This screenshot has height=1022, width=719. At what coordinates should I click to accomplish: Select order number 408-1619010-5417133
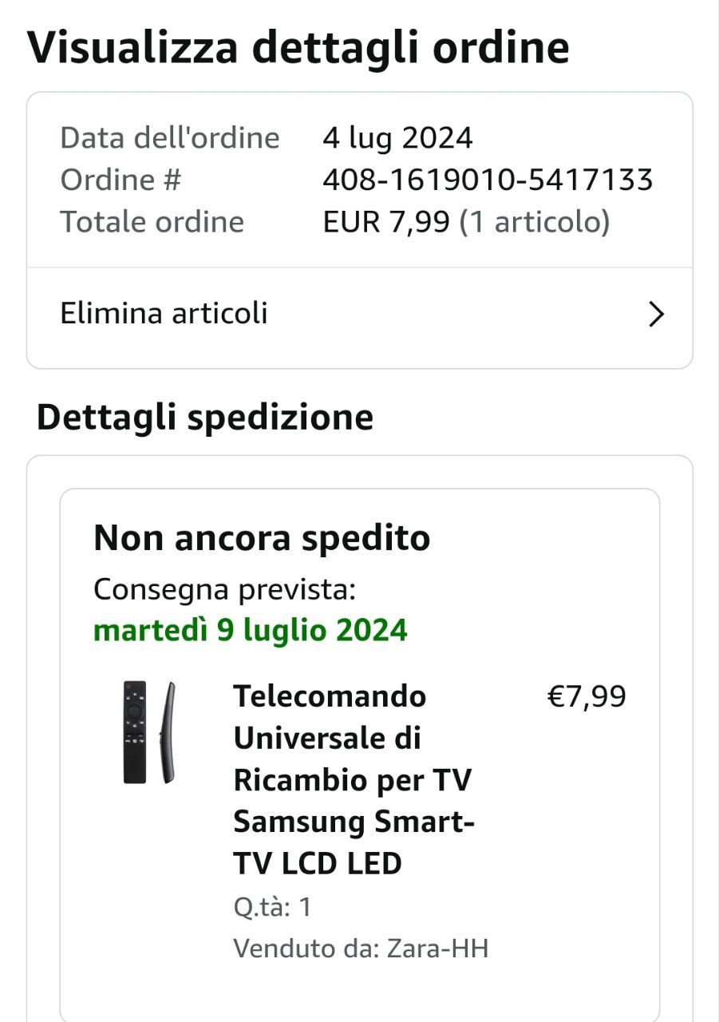[488, 180]
